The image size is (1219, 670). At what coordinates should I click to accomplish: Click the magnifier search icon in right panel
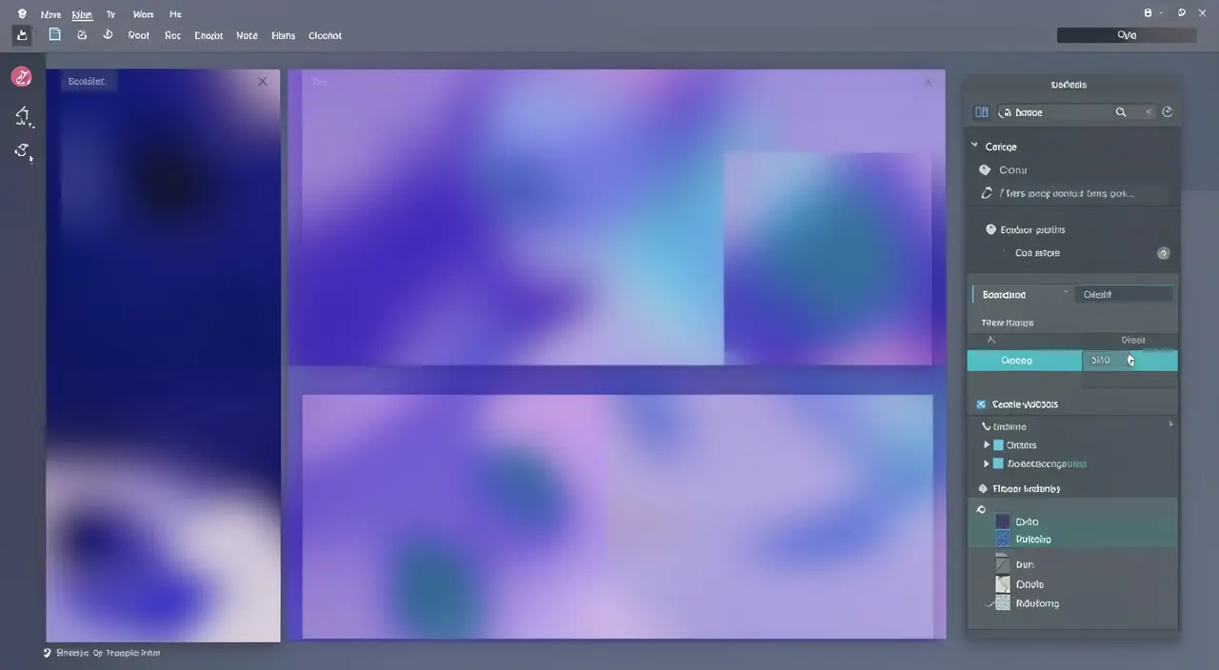(1121, 112)
